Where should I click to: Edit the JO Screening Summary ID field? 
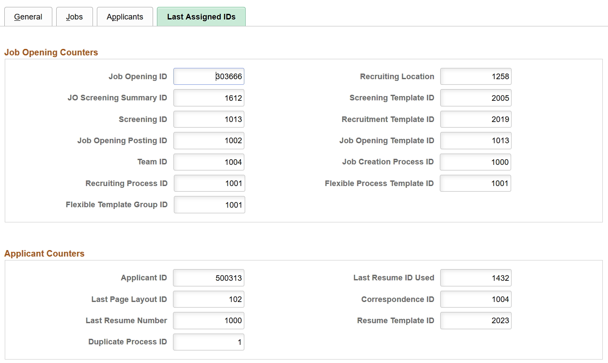click(209, 98)
